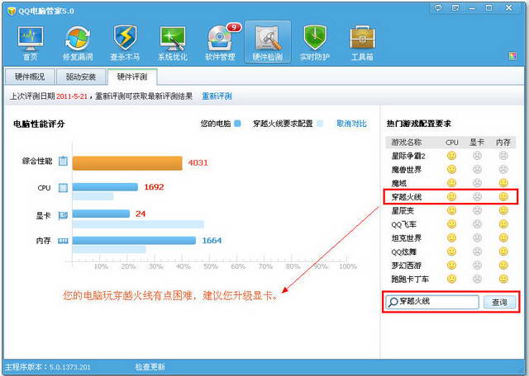Switch to the 驱动安装 tab
The height and width of the screenshot is (376, 529).
click(81, 77)
